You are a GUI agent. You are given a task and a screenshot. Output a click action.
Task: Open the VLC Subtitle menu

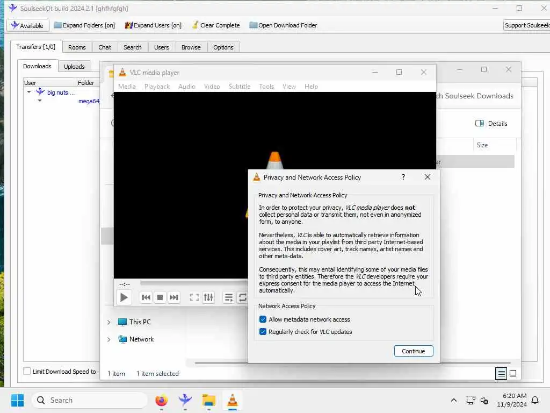240,87
